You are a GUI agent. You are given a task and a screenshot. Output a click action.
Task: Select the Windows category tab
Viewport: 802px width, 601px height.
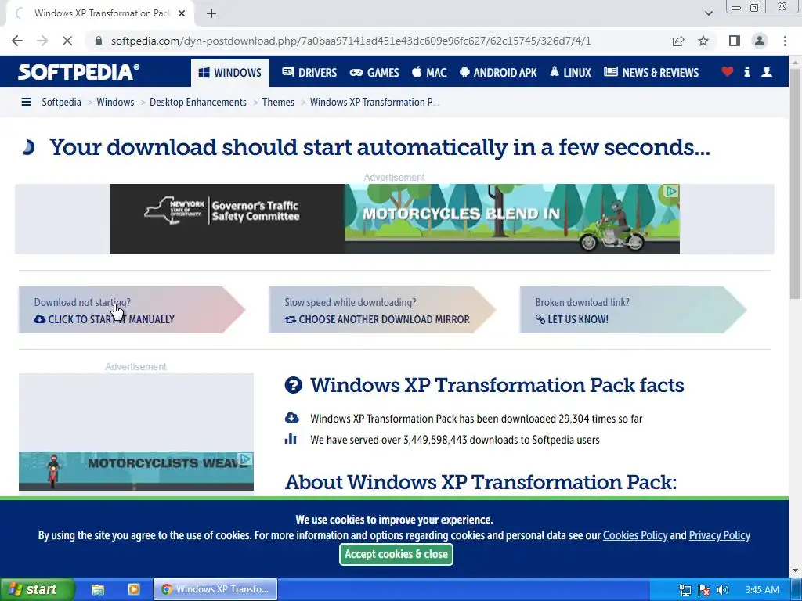[x=229, y=73]
